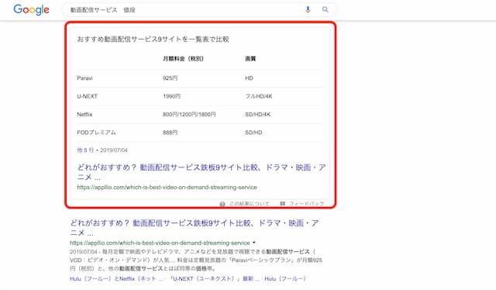The width and height of the screenshot is (496, 290).
Task: Select the 画質 column header
Action: (250, 59)
